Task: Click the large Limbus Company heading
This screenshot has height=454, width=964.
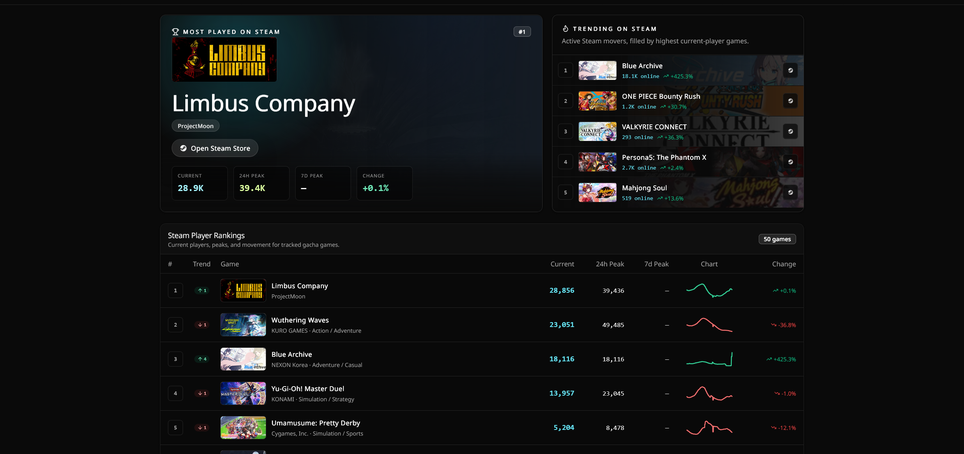Action: [264, 103]
